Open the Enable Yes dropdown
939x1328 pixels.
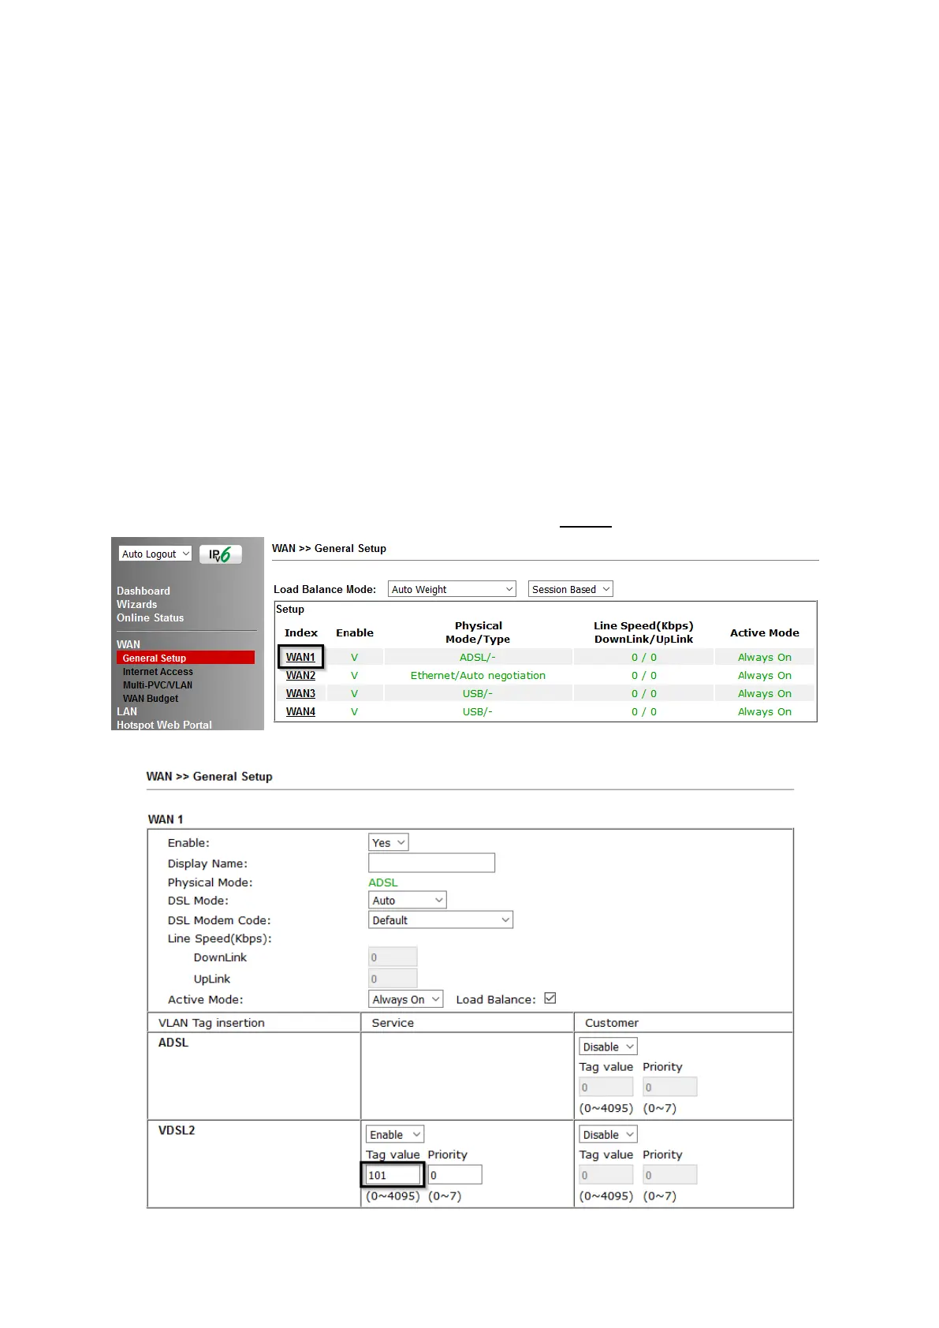(x=389, y=842)
